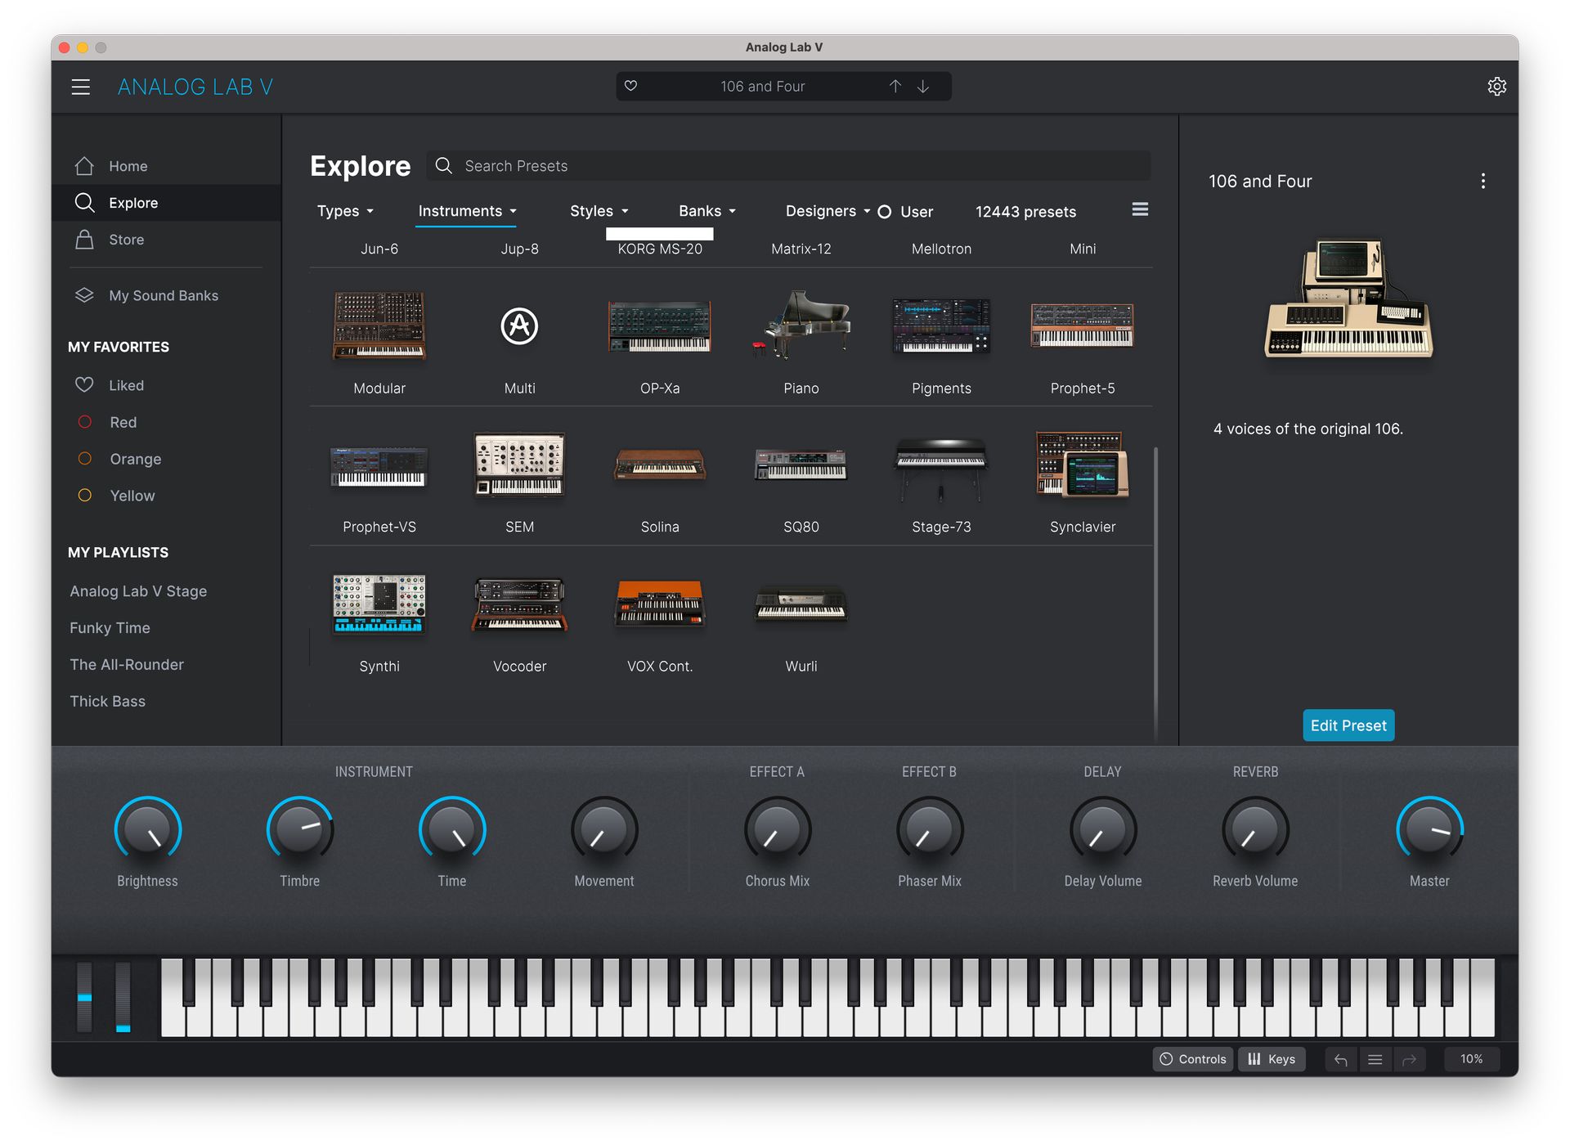Open My Sound Banks

tap(167, 295)
